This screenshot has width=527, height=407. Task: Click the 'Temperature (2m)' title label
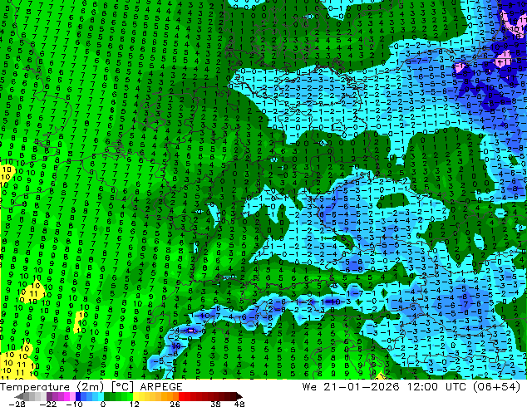52,387
